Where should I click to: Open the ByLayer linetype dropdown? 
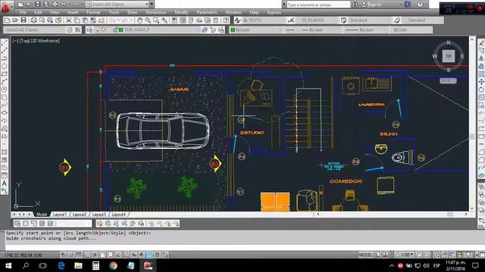point(313,29)
